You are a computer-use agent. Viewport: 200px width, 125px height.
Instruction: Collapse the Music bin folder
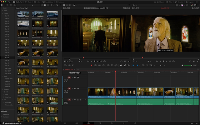[3, 76]
